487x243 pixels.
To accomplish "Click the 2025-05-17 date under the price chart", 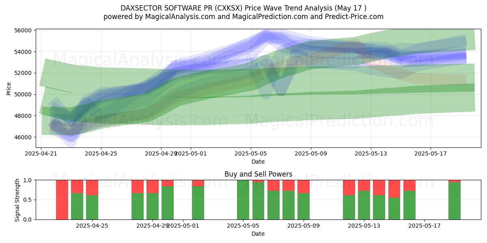I will click(431, 154).
